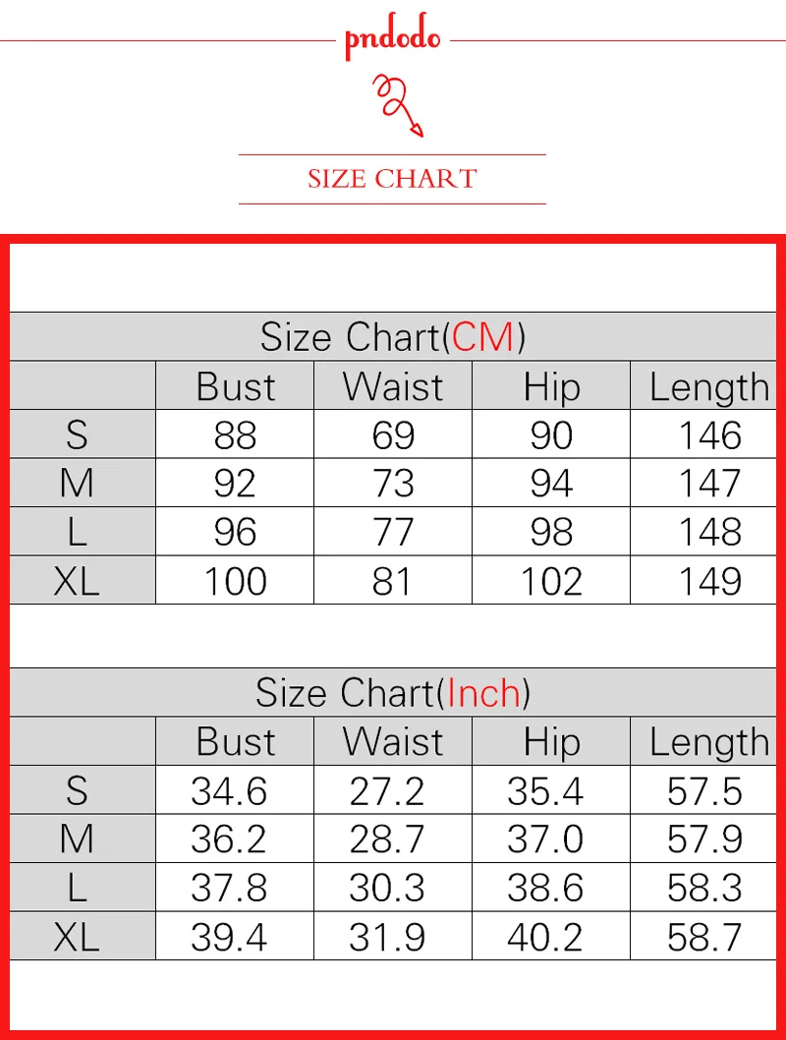Click the bust value 88
This screenshot has width=786, height=1040.
click(235, 435)
